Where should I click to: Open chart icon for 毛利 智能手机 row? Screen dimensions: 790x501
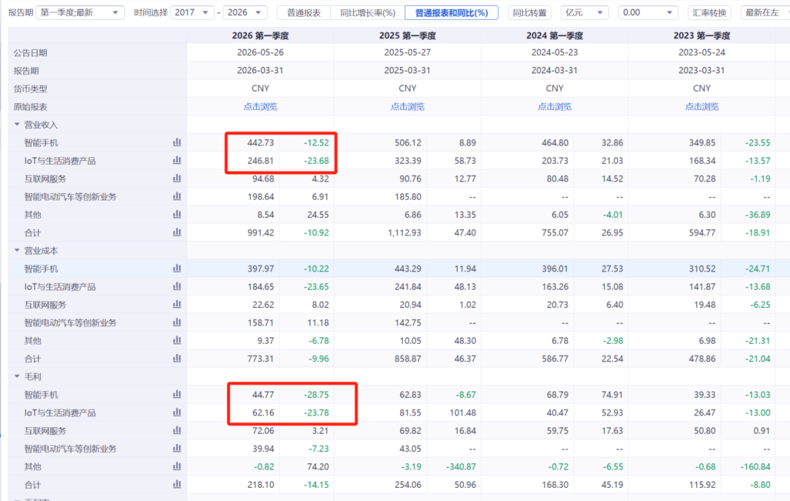(x=177, y=394)
